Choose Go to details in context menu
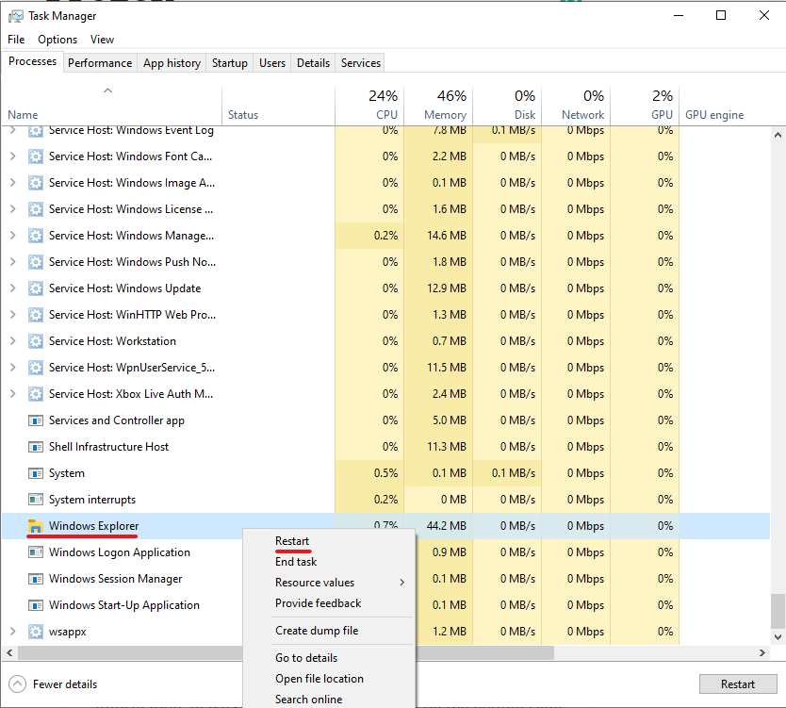The image size is (786, 708). [x=329, y=658]
